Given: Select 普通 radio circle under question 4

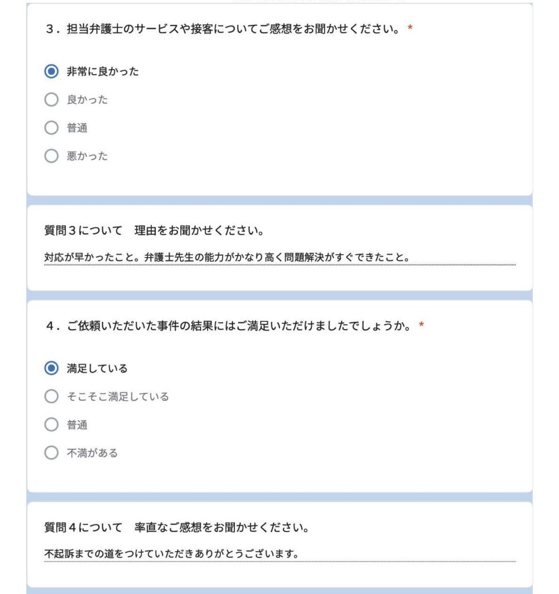Looking at the screenshot, I should point(52,425).
